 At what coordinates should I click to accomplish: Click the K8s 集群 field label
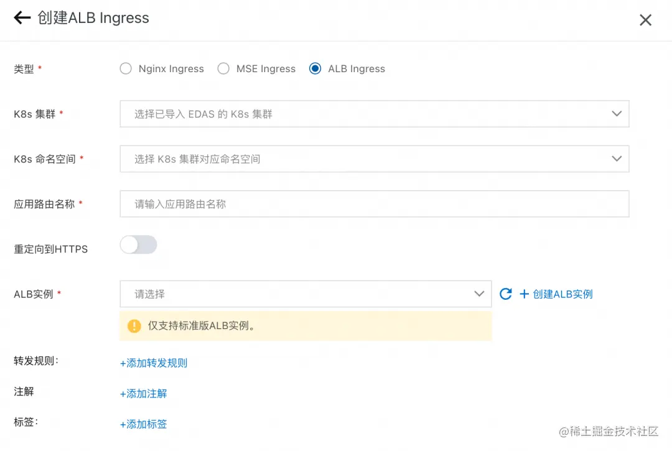tap(35, 114)
